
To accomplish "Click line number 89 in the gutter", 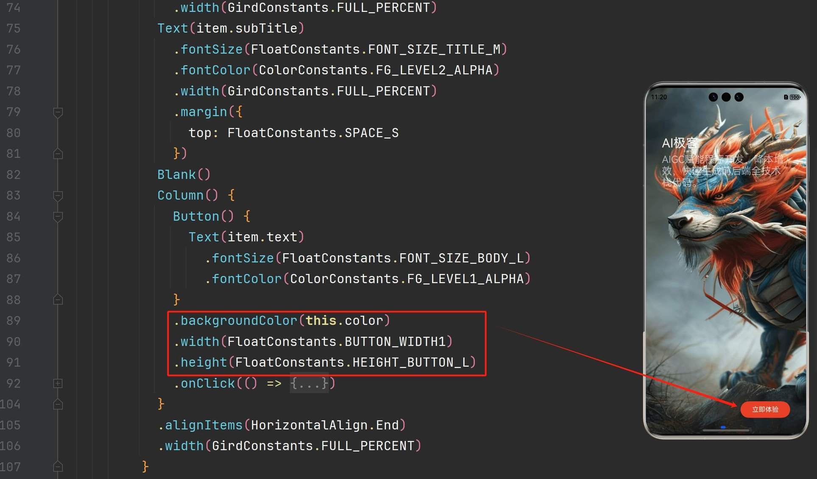I will pyautogui.click(x=14, y=321).
